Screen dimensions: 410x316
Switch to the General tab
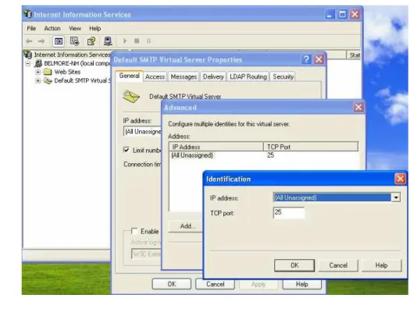pyautogui.click(x=129, y=76)
